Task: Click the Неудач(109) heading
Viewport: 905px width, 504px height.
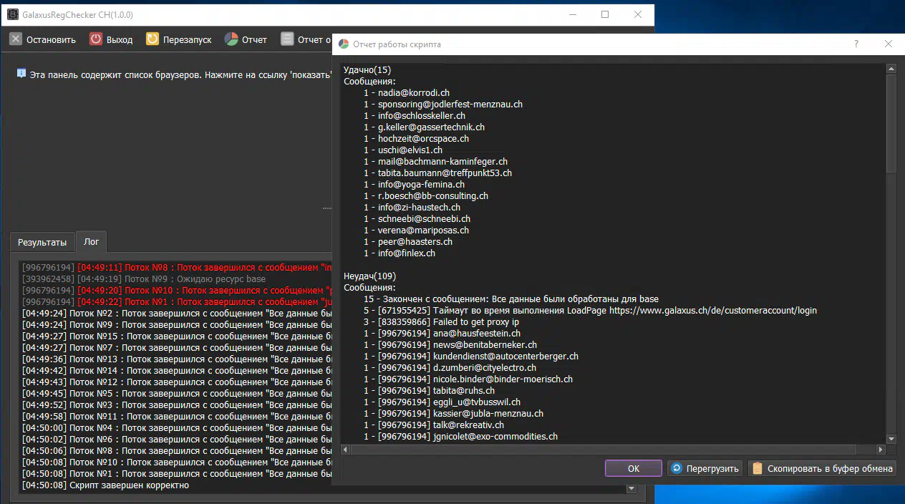Action: (369, 276)
